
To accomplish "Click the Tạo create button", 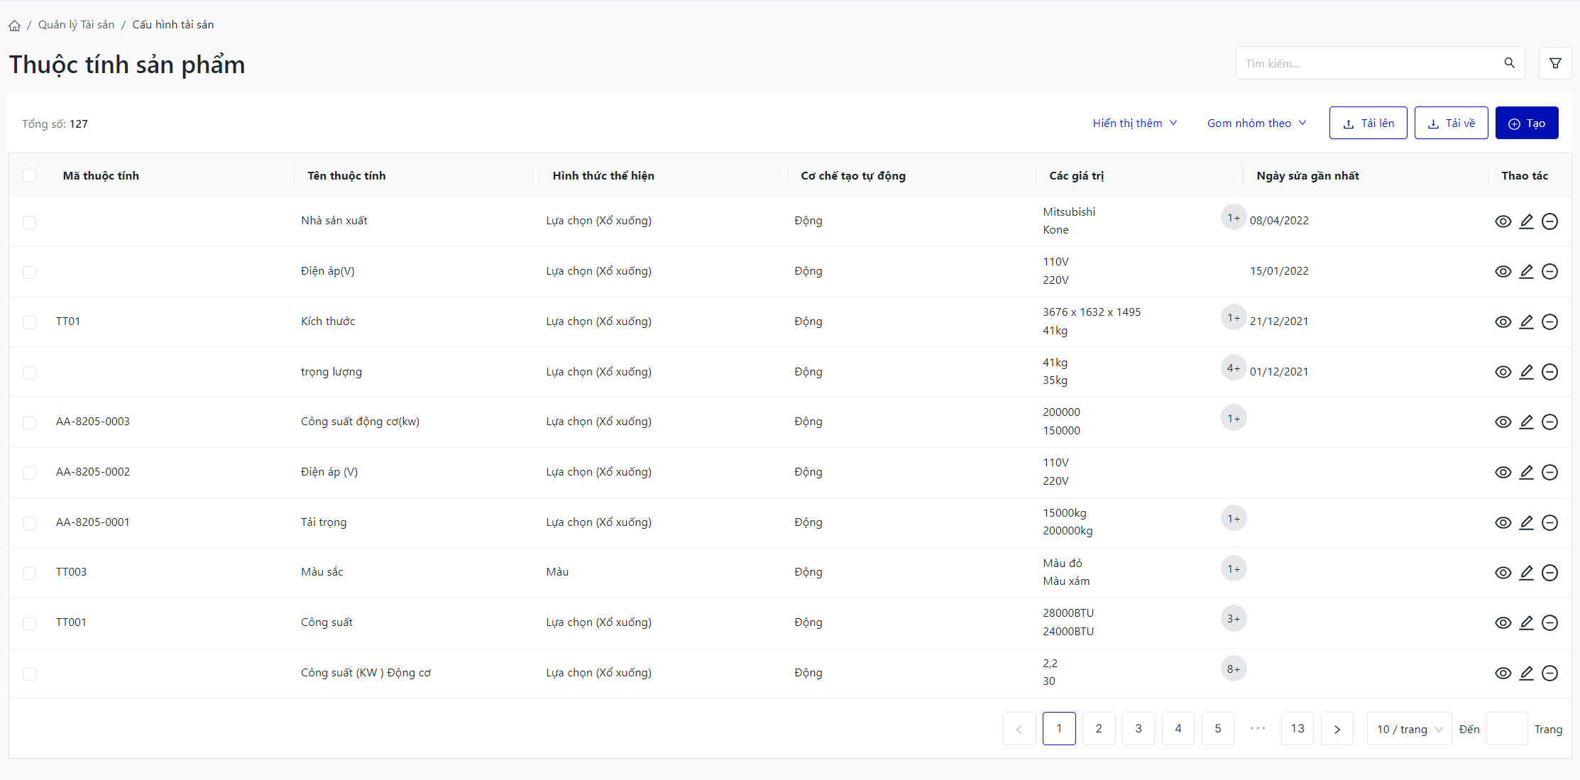I will [x=1526, y=123].
